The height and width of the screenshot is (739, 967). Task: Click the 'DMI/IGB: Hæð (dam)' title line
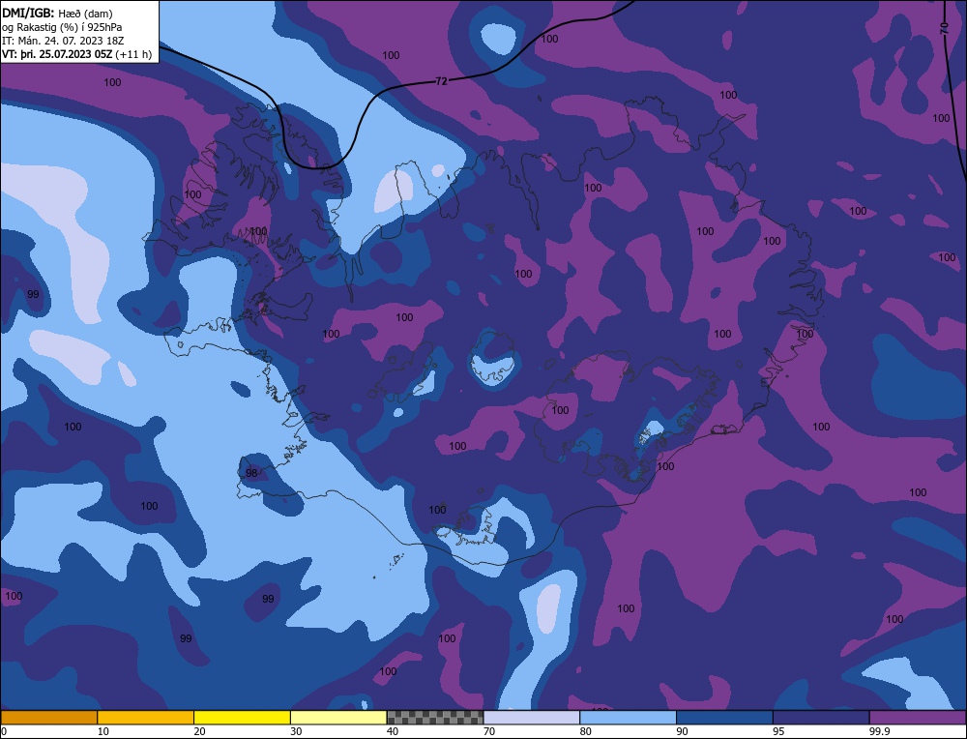(x=57, y=13)
